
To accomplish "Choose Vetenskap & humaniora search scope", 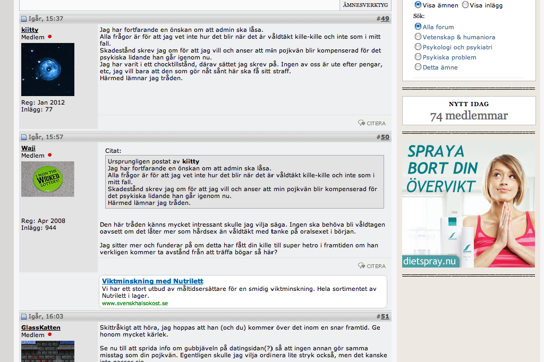I will [x=418, y=37].
